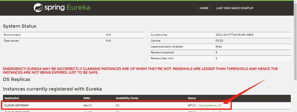Click the Status column header
The image size is (297, 112).
click(192, 98)
